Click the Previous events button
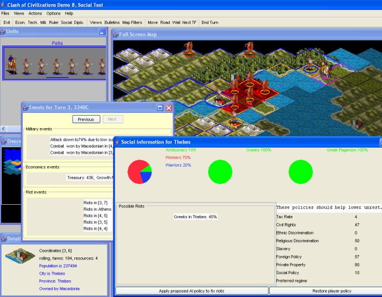382x297 pixels. point(86,119)
